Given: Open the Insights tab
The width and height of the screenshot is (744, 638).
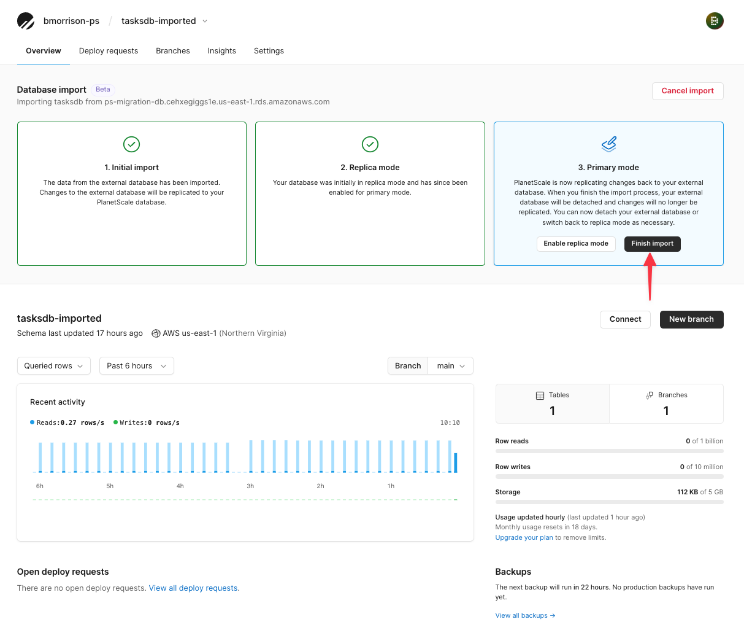Looking at the screenshot, I should tap(222, 51).
